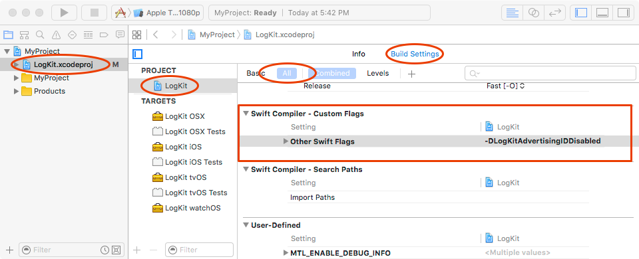Image resolution: width=639 pixels, height=259 pixels.
Task: Expand the MyProject folder group
Action: pos(16,78)
